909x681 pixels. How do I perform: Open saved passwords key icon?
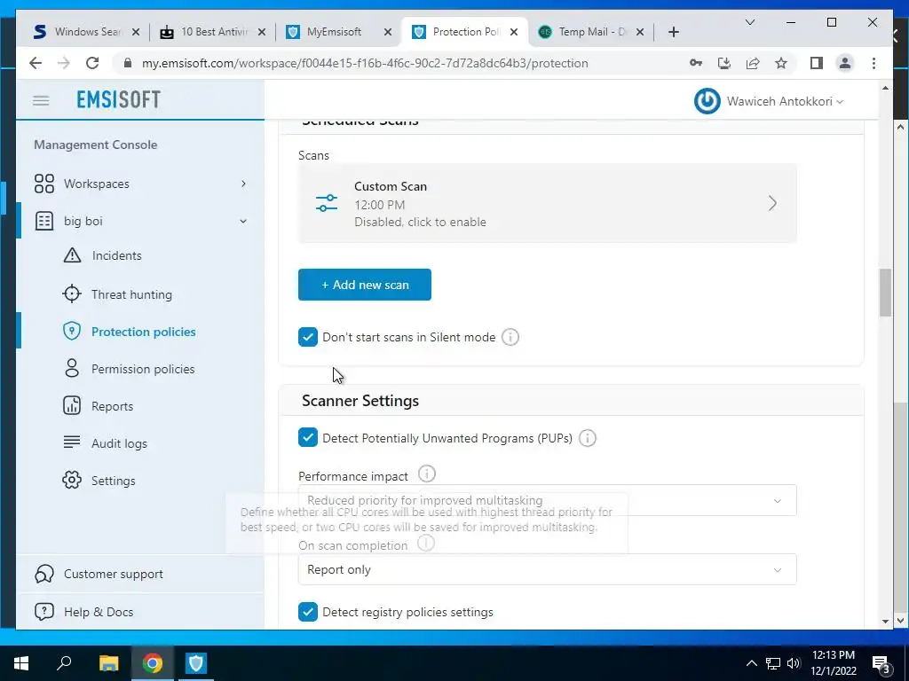point(696,63)
